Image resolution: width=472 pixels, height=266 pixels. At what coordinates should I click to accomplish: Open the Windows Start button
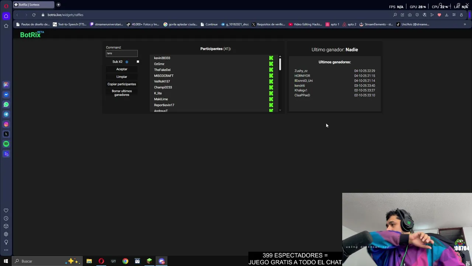(x=6, y=261)
